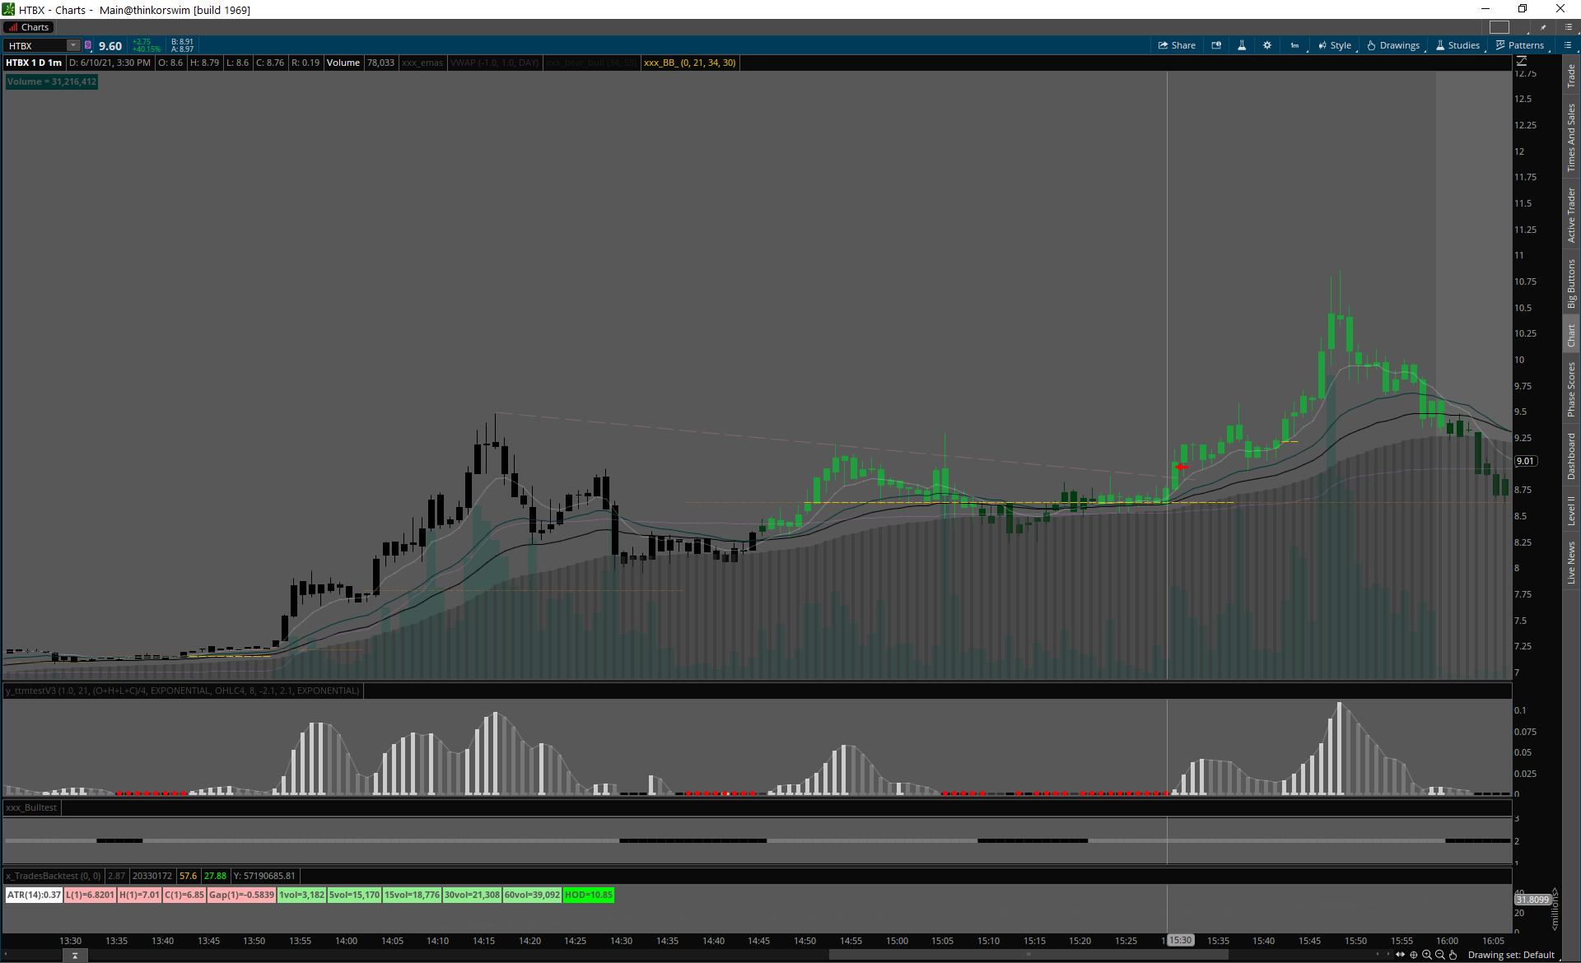
Task: Toggle the pin icon in the top right
Action: point(1543,27)
